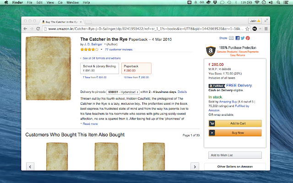Viewport: 293px width, 183px height.
Task: Open the first recommended book thumbnail
Action: pos(57,156)
